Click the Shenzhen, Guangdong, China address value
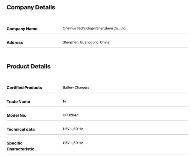The image size is (191, 158). pyautogui.click(x=86, y=42)
